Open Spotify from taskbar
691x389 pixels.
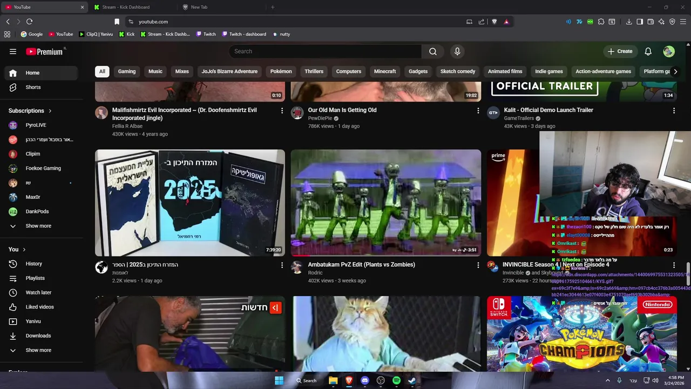(396, 380)
